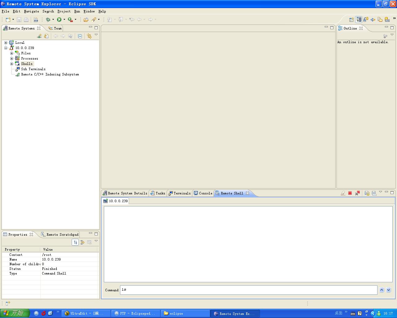This screenshot has height=318, width=397.
Task: Switch to CVS Repository perspective icon
Action: 387,20
